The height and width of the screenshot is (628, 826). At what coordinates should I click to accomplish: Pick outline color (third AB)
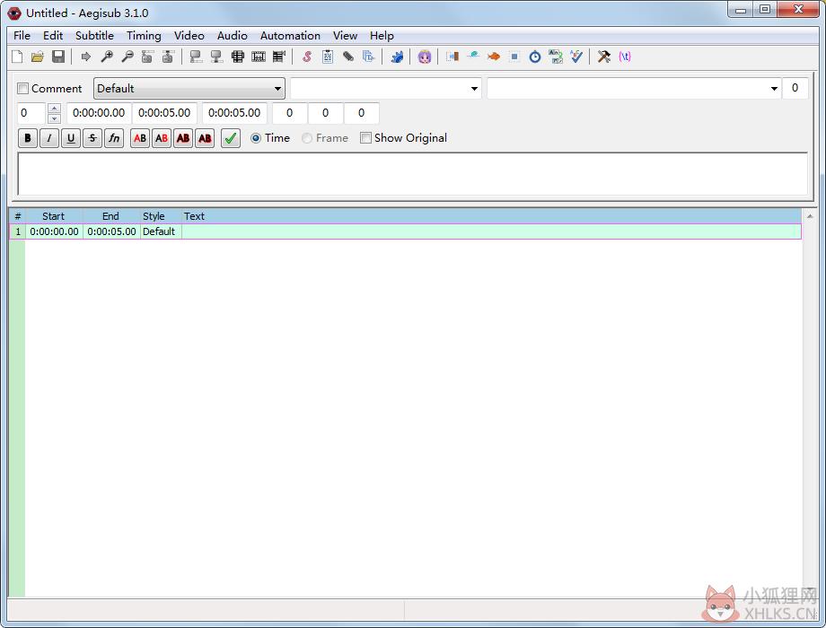click(x=183, y=138)
